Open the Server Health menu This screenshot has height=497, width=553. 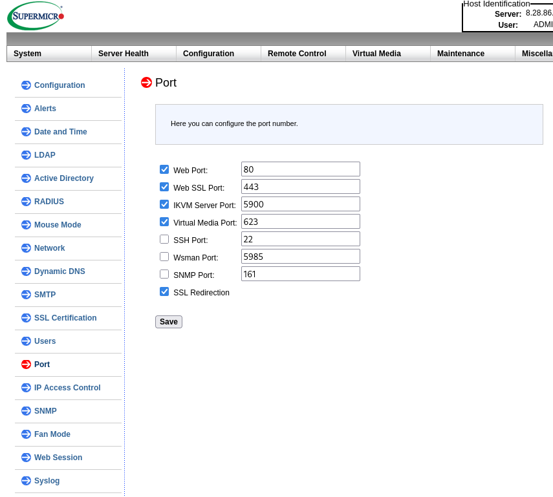pyautogui.click(x=124, y=54)
